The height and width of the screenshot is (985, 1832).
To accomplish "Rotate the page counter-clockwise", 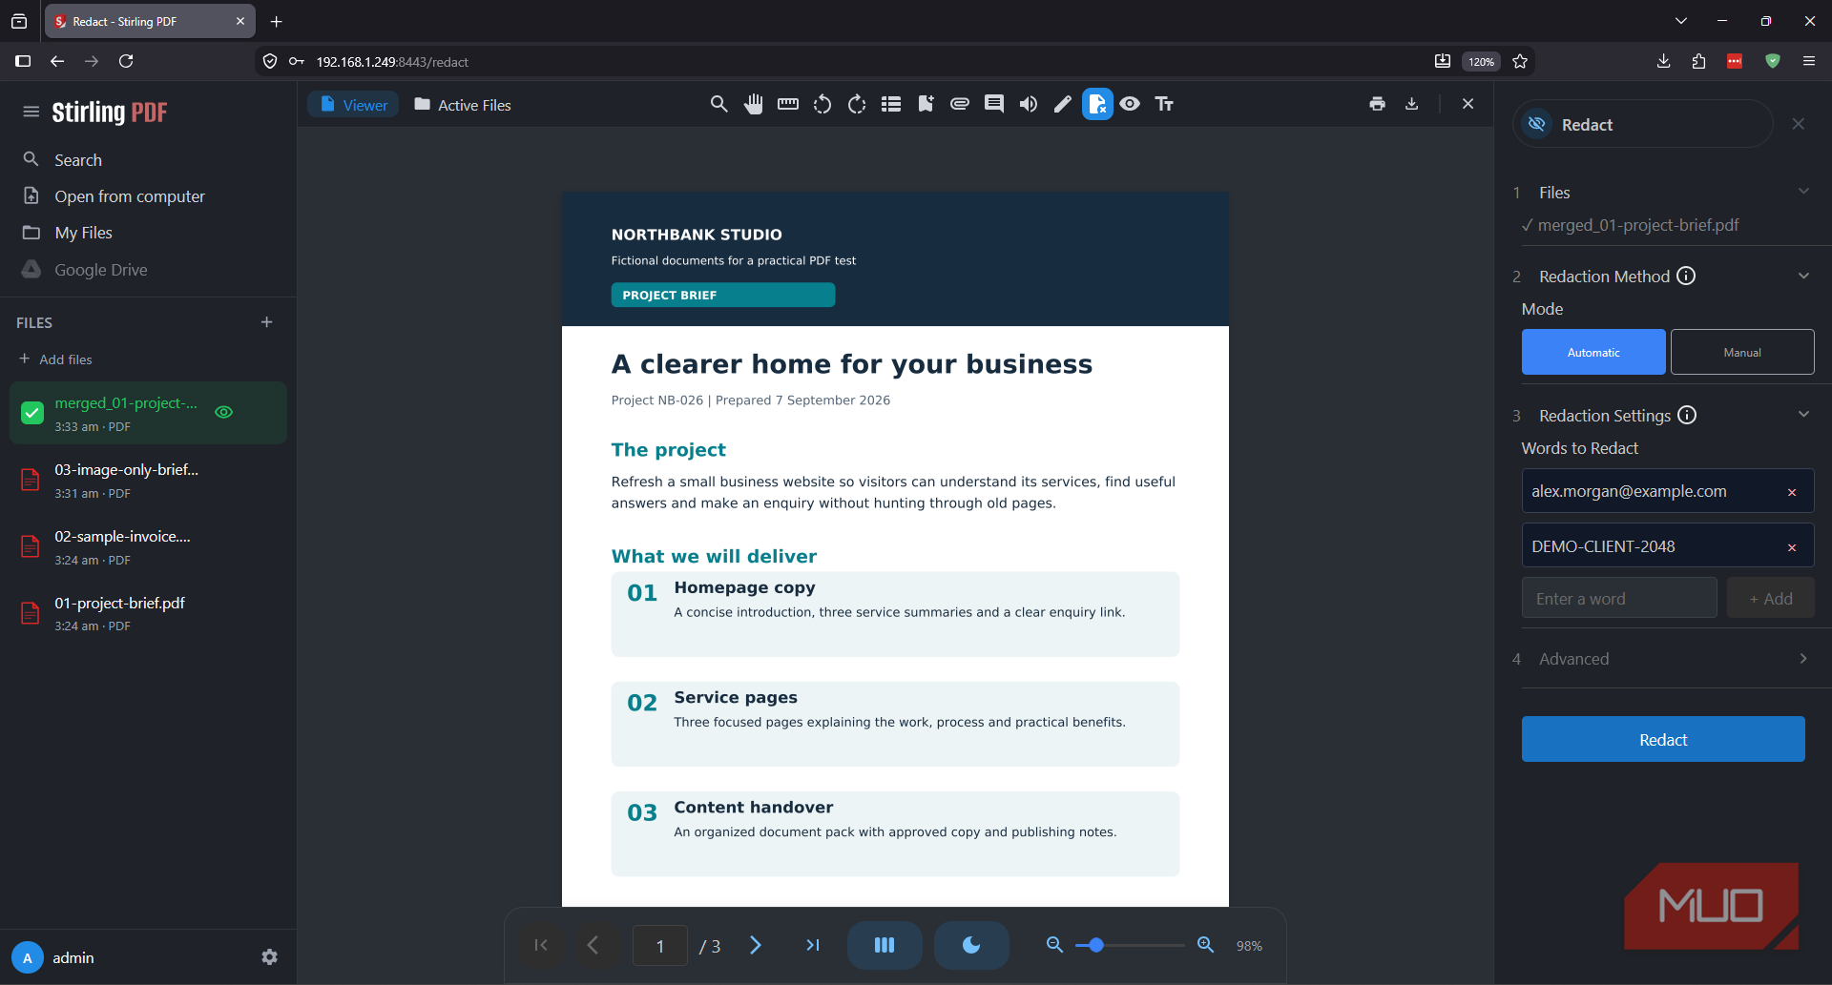I will tap(822, 104).
